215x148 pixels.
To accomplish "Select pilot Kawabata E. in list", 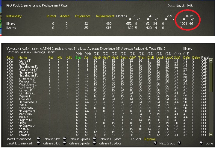I will click(x=27, y=108).
